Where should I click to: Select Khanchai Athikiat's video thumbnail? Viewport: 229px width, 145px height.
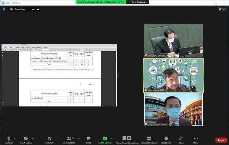(173, 75)
